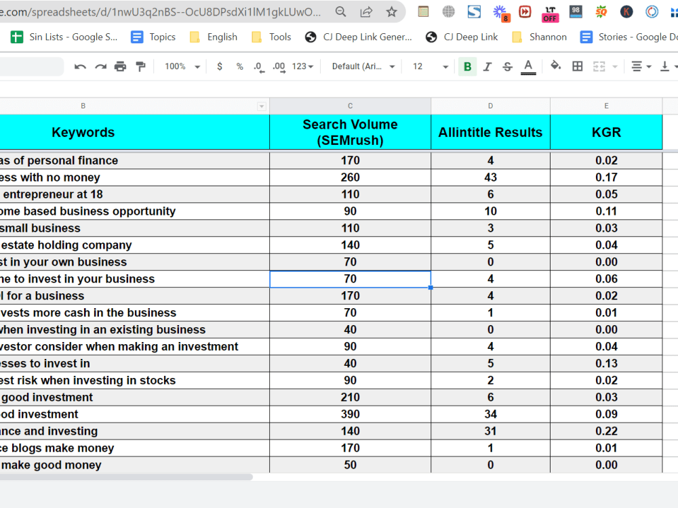This screenshot has height=508, width=678.
Task: Open the zoom 100% dropdown
Action: click(x=182, y=66)
